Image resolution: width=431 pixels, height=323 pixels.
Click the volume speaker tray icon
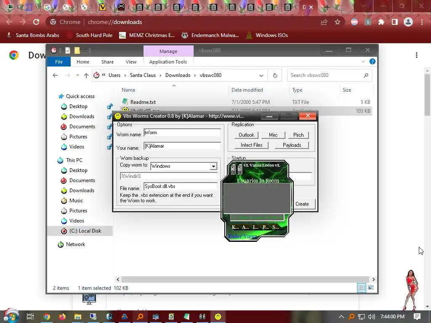coord(372,317)
